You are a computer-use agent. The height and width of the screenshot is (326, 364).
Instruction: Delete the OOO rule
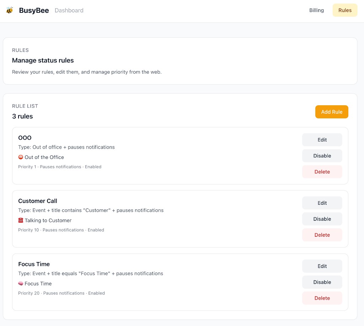point(322,172)
